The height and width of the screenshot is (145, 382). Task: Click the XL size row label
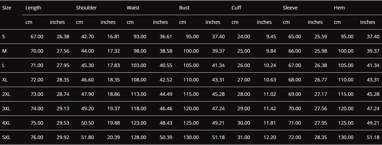coord(5,80)
